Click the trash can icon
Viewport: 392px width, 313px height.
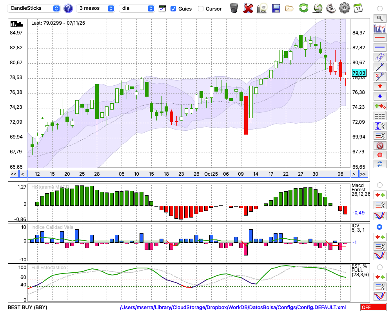[x=234, y=8]
